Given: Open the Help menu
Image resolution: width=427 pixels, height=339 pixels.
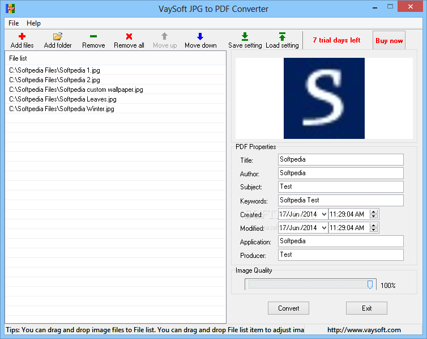Looking at the screenshot, I should pyautogui.click(x=33, y=23).
